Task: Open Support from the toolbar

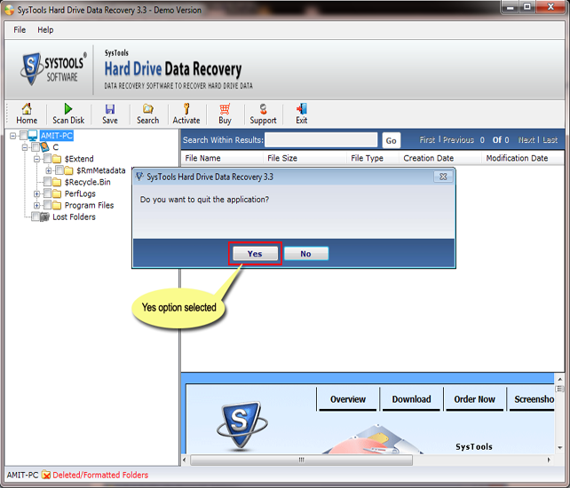Action: 263,114
